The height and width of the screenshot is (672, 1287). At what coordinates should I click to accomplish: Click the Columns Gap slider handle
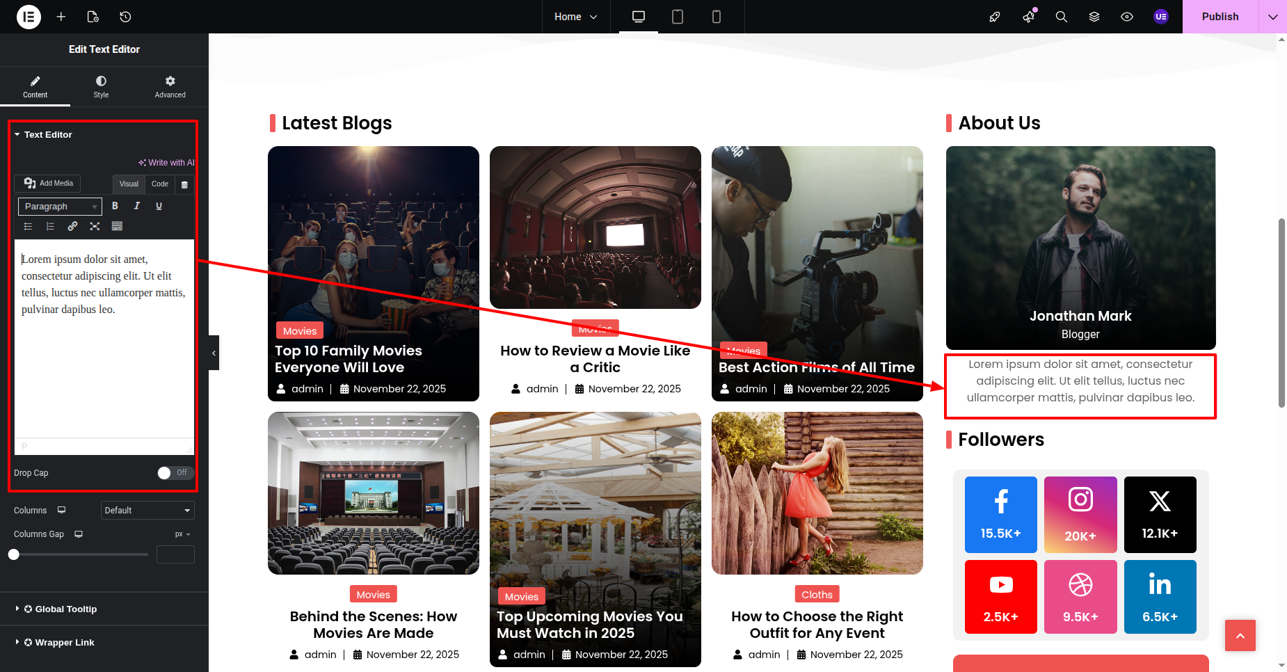14,554
